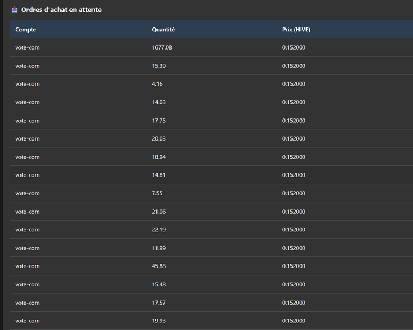This screenshot has height=330, width=413.
Task: Select vote-com in the 15.39 row
Action: click(27, 66)
